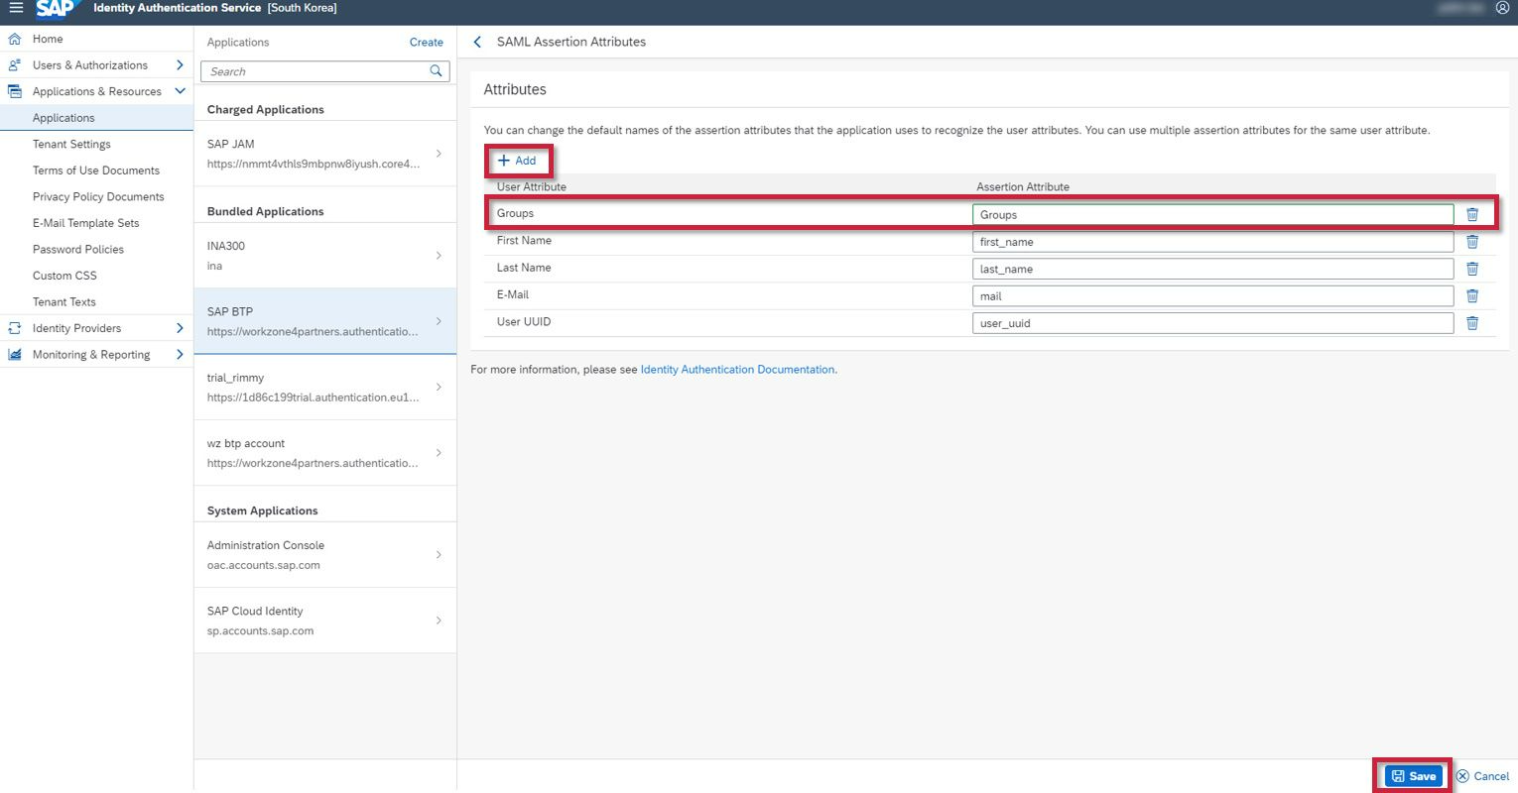Image resolution: width=1518 pixels, height=793 pixels.
Task: Open Password Policies
Action: (77, 249)
